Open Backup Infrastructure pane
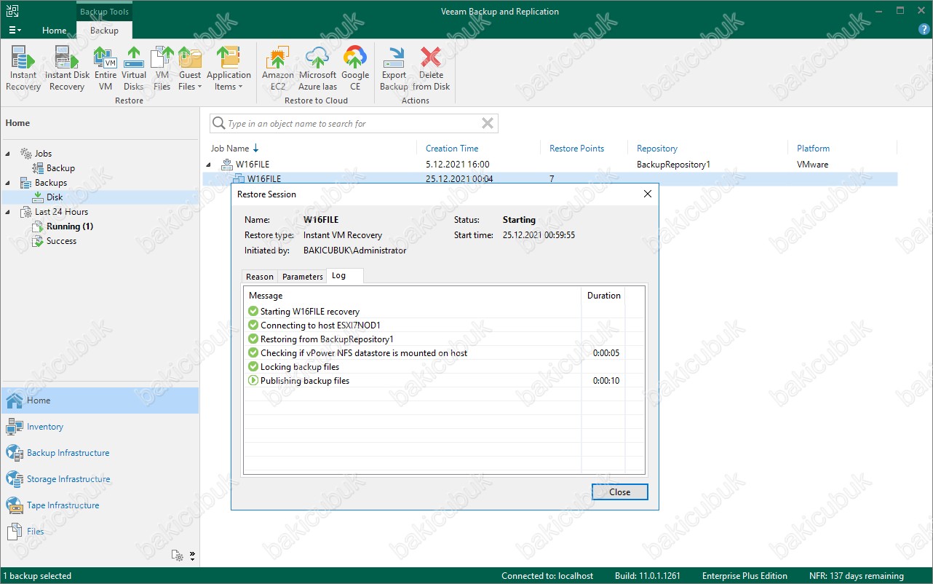 pyautogui.click(x=100, y=453)
